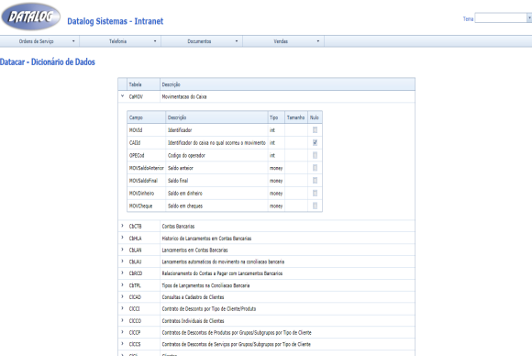Image resolution: width=532 pixels, height=356 pixels.
Task: Sort inner grid by Campo header
Action: point(146,117)
